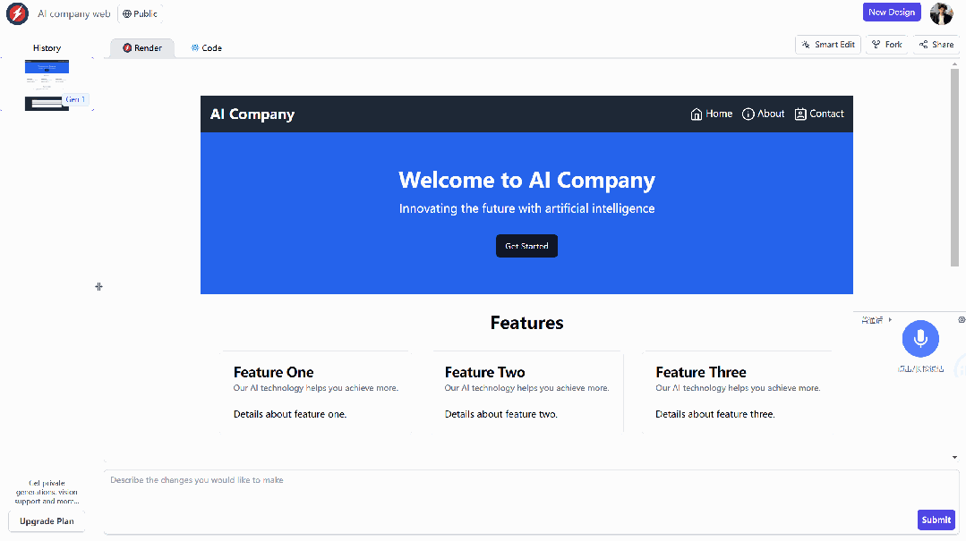The height and width of the screenshot is (541, 966).
Task: Click the globe icon next to Public
Action: [127, 13]
